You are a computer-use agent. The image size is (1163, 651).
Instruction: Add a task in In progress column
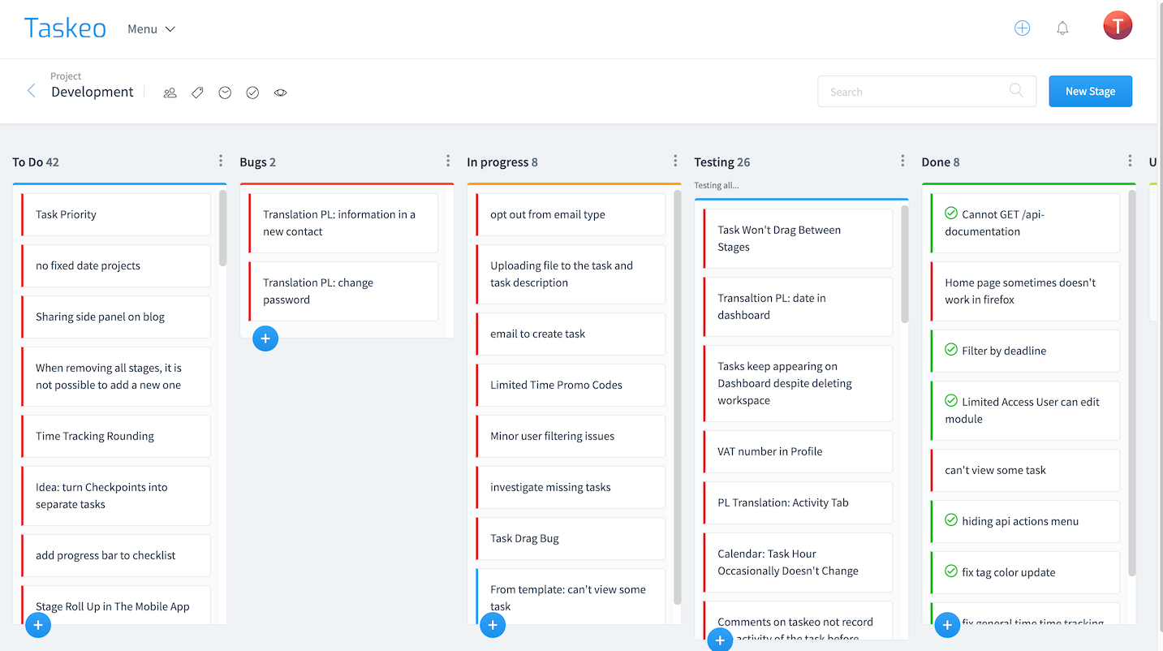(x=493, y=624)
